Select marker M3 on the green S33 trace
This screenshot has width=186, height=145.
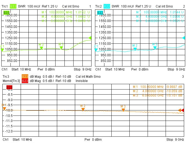(61, 47)
